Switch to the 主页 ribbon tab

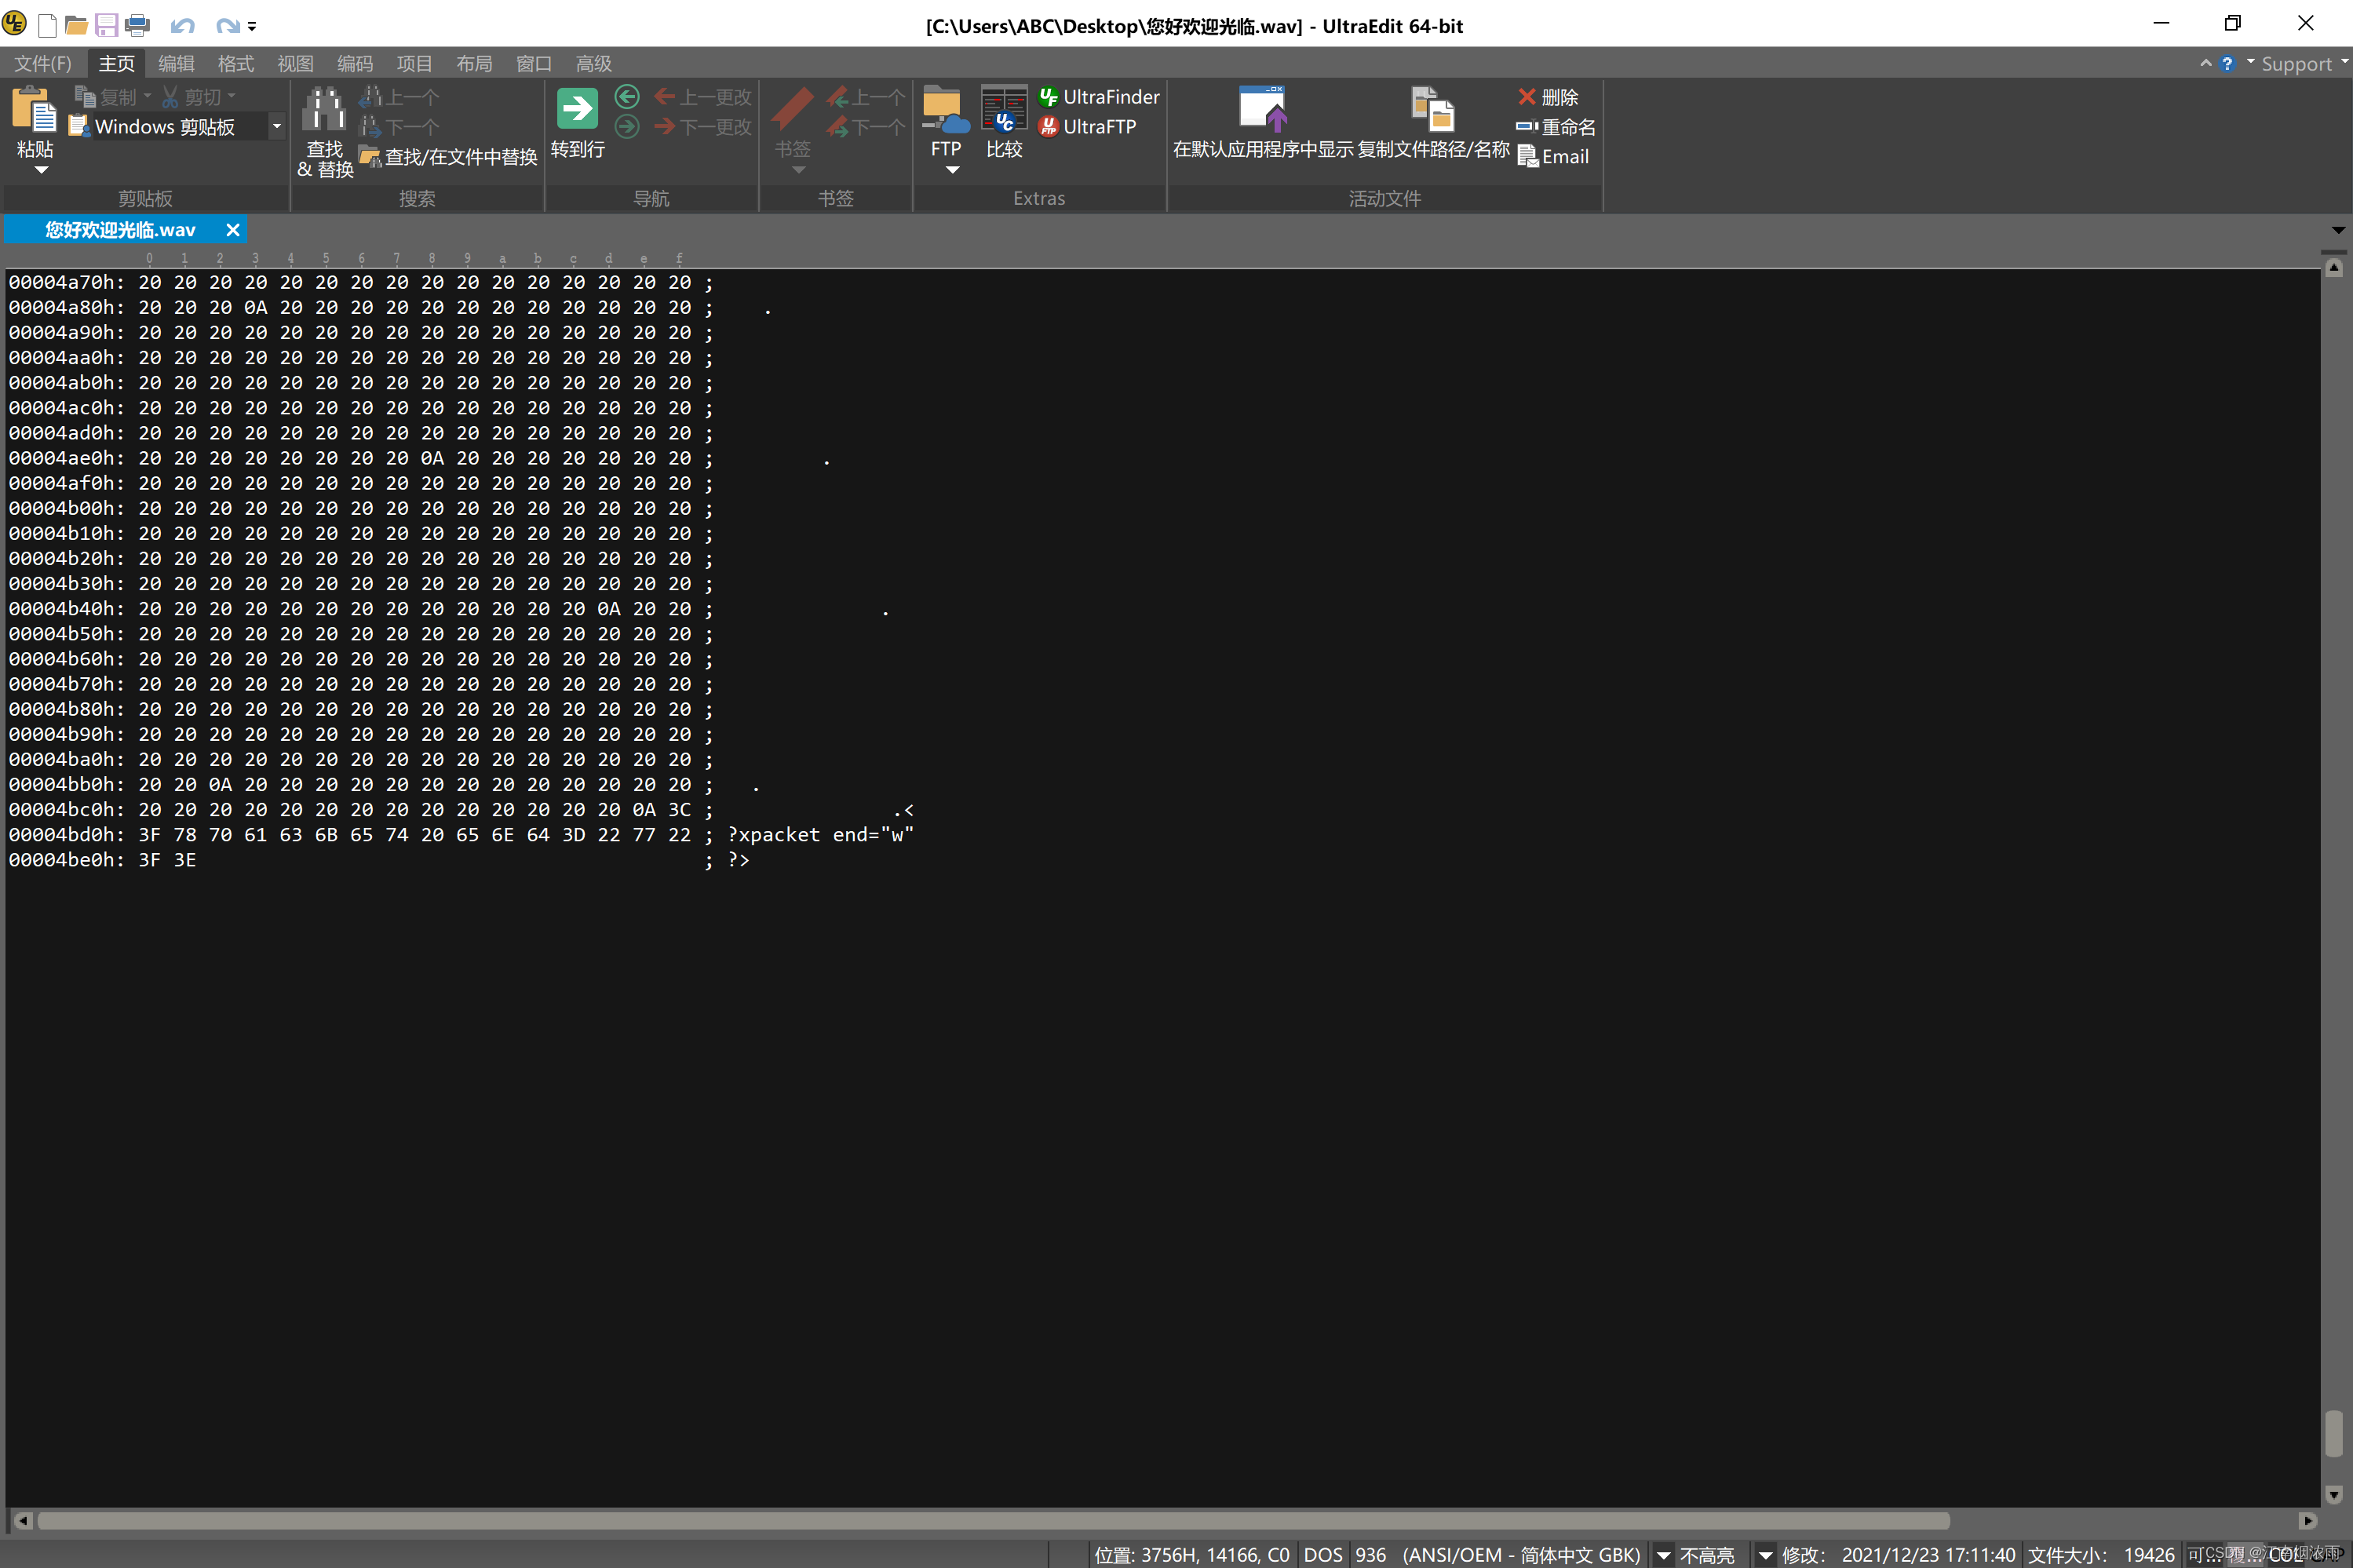(x=117, y=63)
